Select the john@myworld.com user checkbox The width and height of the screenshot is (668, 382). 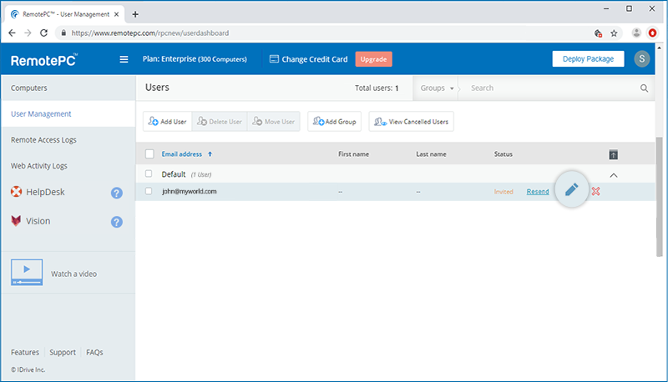149,191
